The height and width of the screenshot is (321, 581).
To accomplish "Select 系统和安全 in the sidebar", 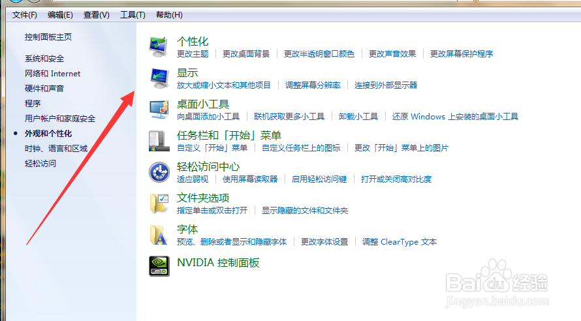I will (x=44, y=59).
